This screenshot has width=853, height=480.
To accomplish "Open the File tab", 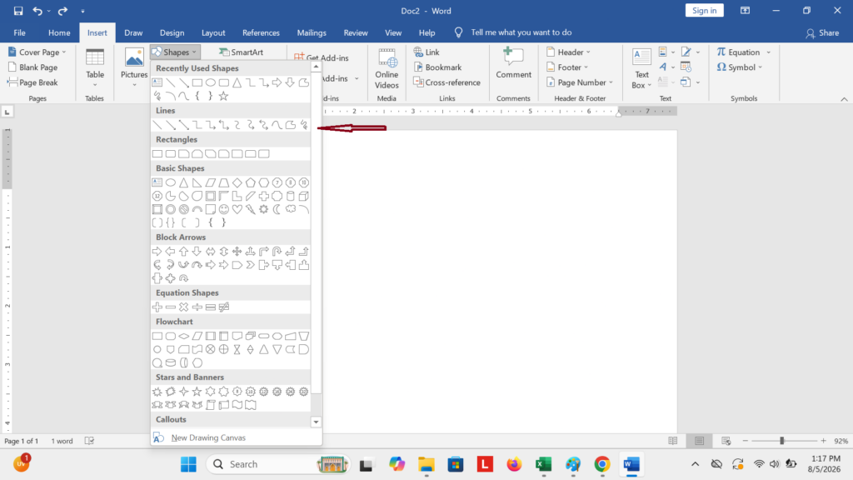I will click(20, 32).
